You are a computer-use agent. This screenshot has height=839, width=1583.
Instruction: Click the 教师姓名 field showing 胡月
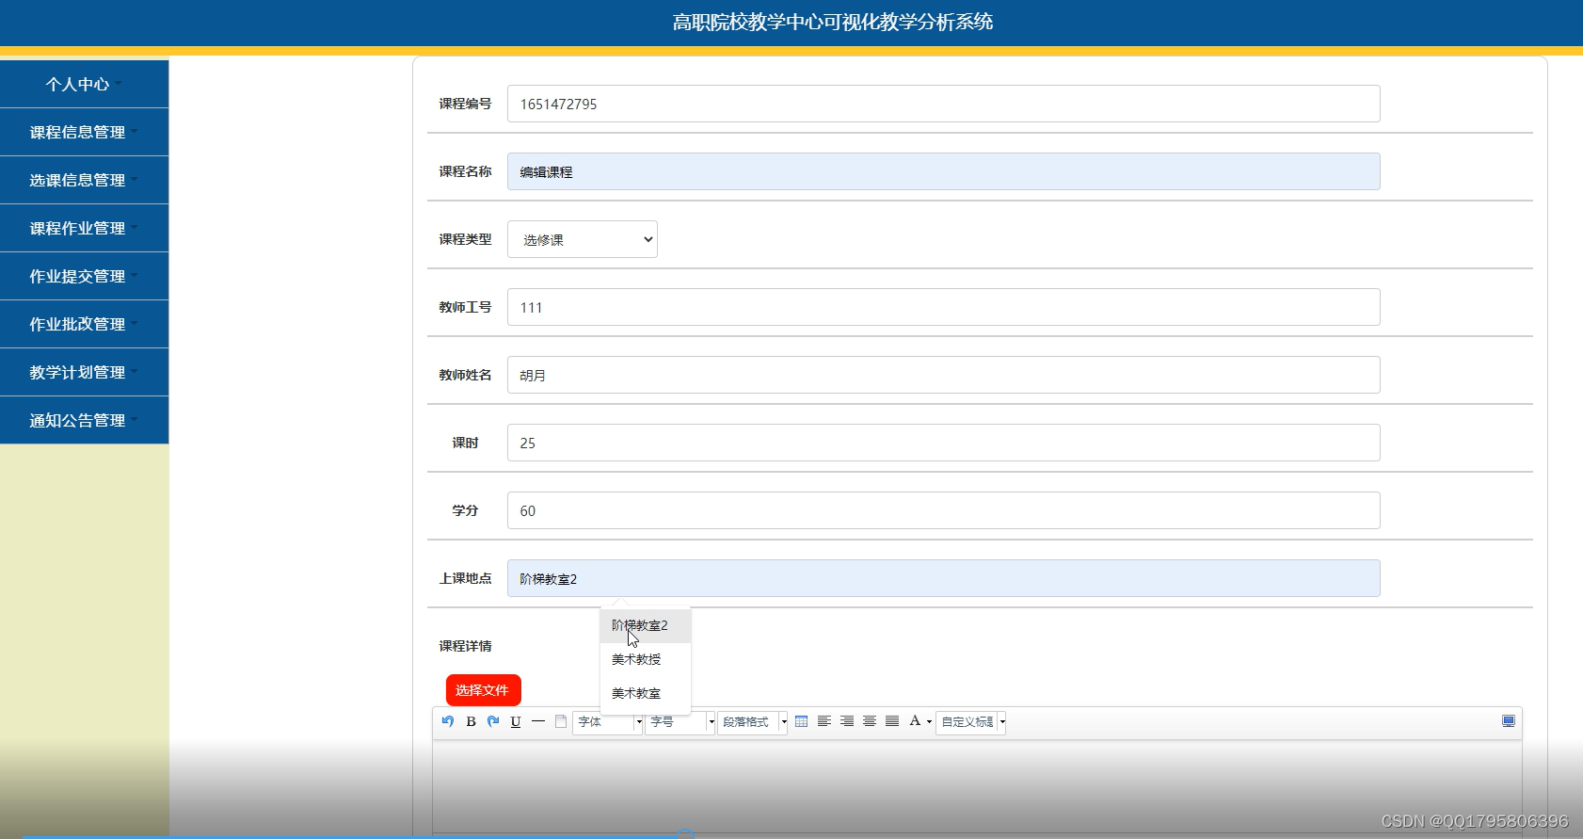click(x=944, y=375)
